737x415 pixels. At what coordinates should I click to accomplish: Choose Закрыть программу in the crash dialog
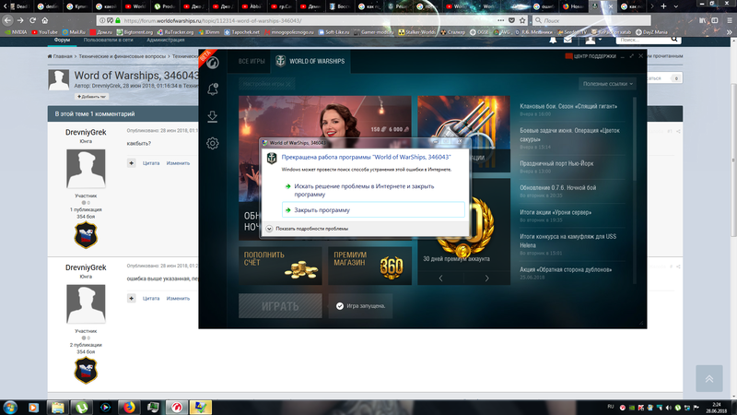point(373,210)
